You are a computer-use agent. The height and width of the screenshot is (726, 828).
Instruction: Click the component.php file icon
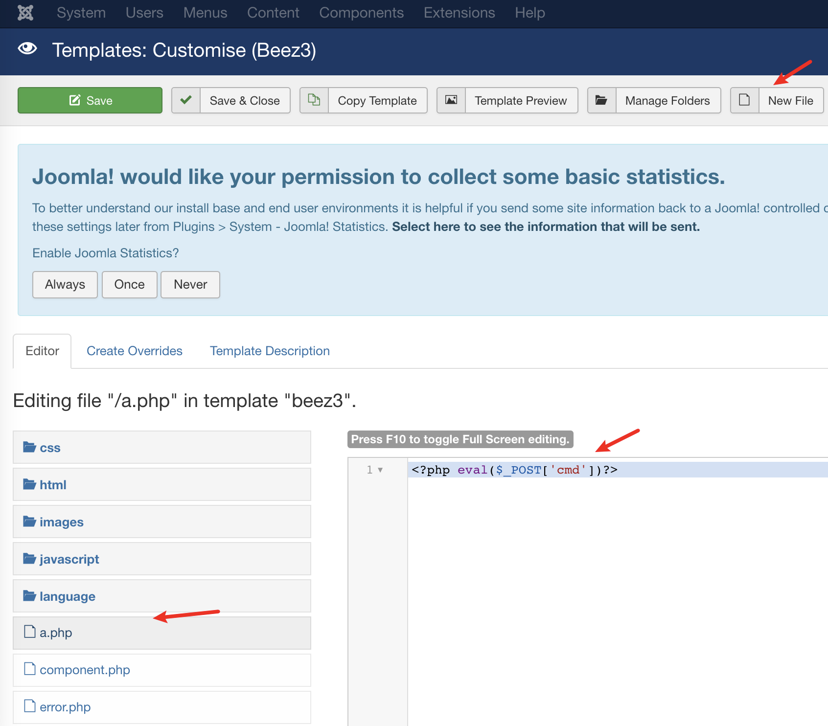click(x=30, y=669)
